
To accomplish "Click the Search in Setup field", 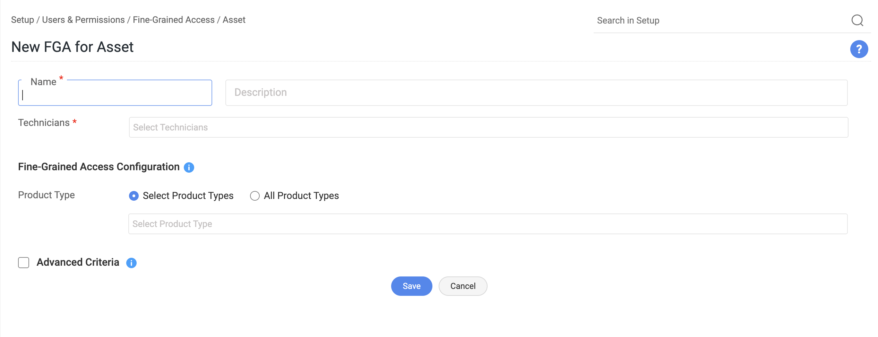I will (x=721, y=20).
